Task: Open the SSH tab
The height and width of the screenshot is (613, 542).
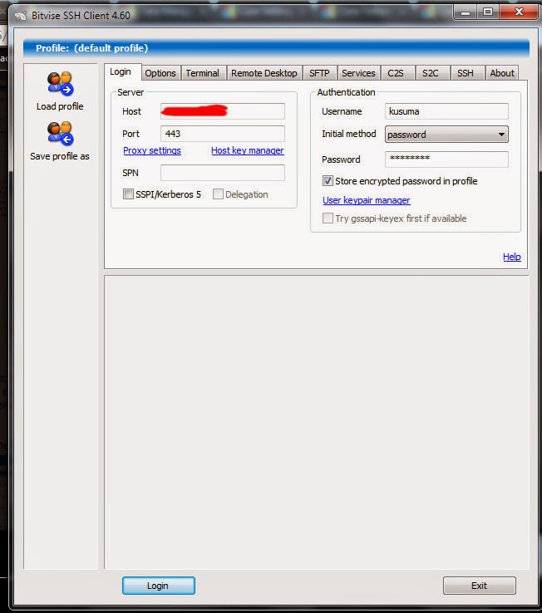Action: [466, 73]
